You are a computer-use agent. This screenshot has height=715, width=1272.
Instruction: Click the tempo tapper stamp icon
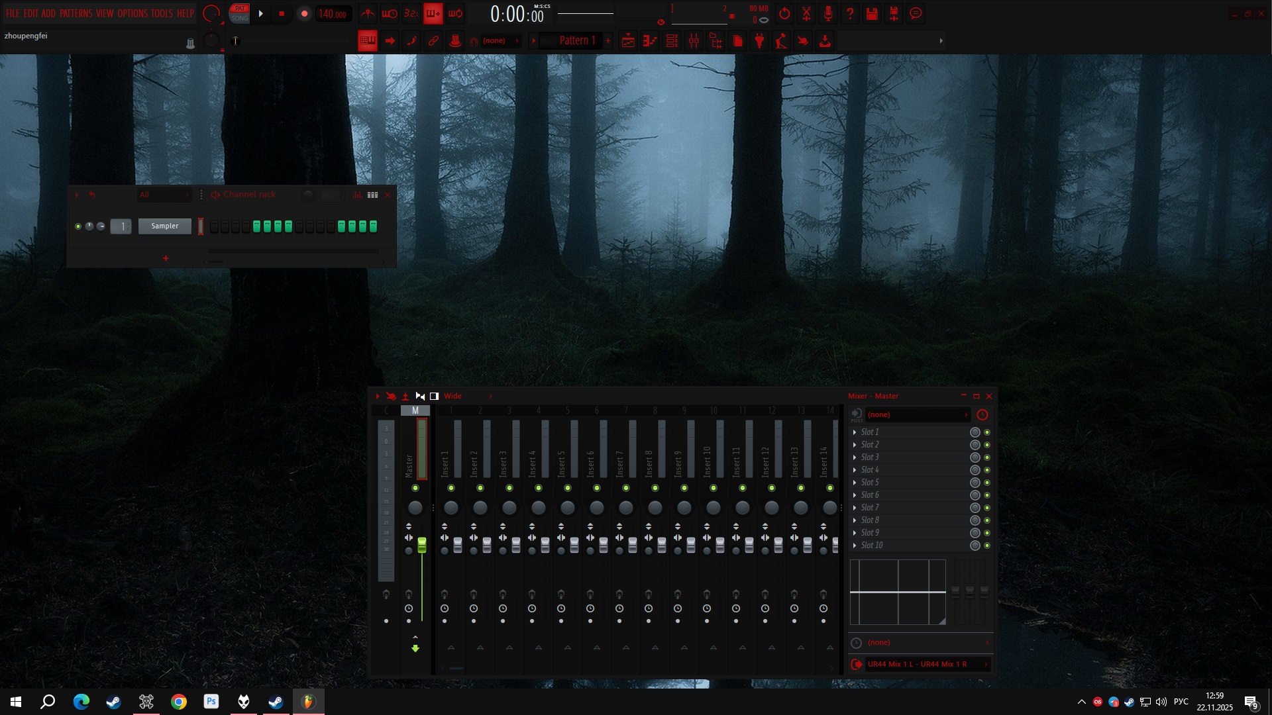455,41
